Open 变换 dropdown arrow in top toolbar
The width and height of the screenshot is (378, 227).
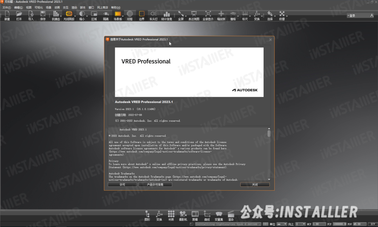pyautogui.click(x=262, y=16)
